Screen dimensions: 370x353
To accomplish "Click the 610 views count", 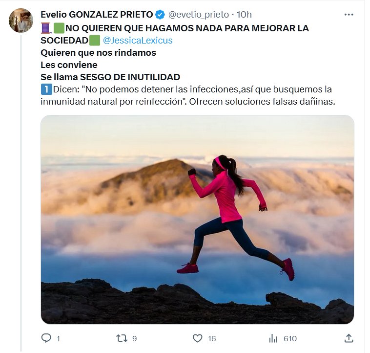I will click(x=290, y=339).
